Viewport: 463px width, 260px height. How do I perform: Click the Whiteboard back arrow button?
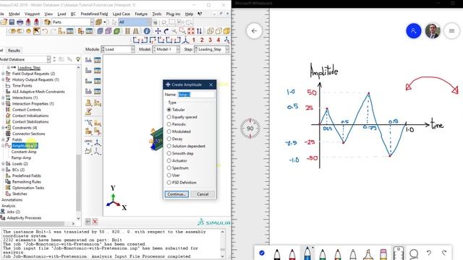[254, 30]
